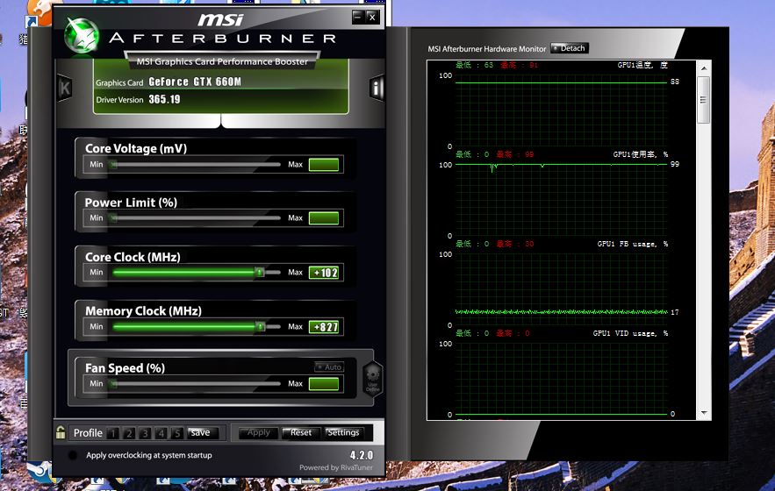Click the 4.2.0 version number
The image size is (775, 491).
click(x=362, y=455)
